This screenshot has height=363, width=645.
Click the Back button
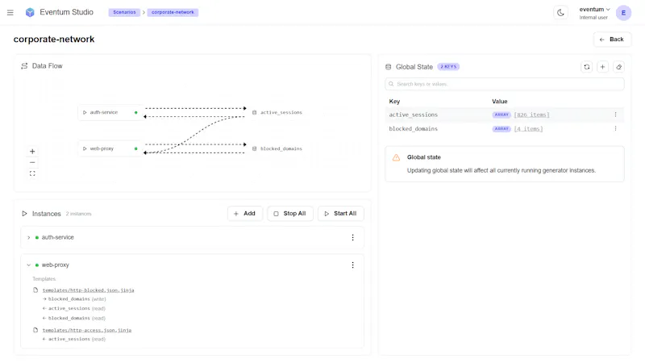pos(612,40)
